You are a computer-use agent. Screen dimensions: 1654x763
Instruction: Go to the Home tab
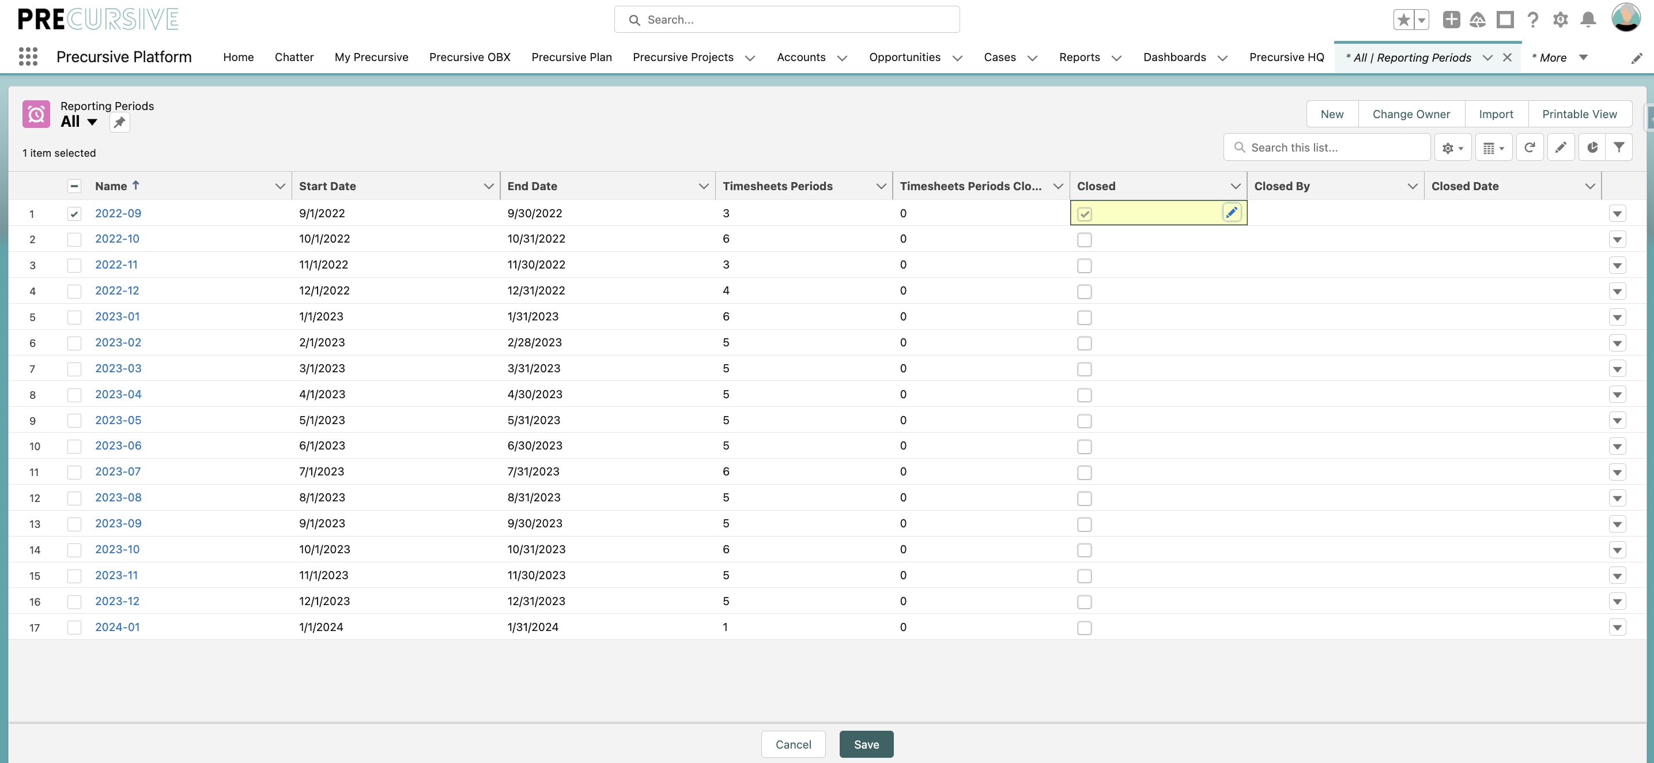click(238, 57)
